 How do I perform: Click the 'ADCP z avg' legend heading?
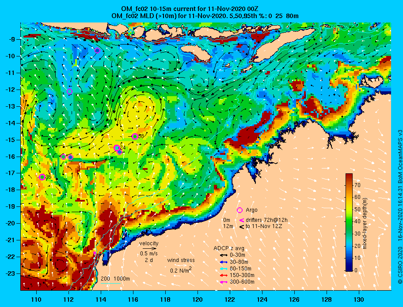(229, 248)
